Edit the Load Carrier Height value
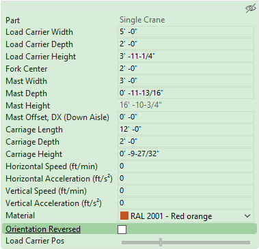The height and width of the screenshot is (249, 259). pos(186,56)
